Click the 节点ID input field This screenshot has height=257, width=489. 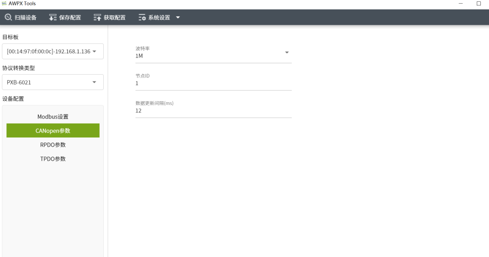tap(213, 83)
